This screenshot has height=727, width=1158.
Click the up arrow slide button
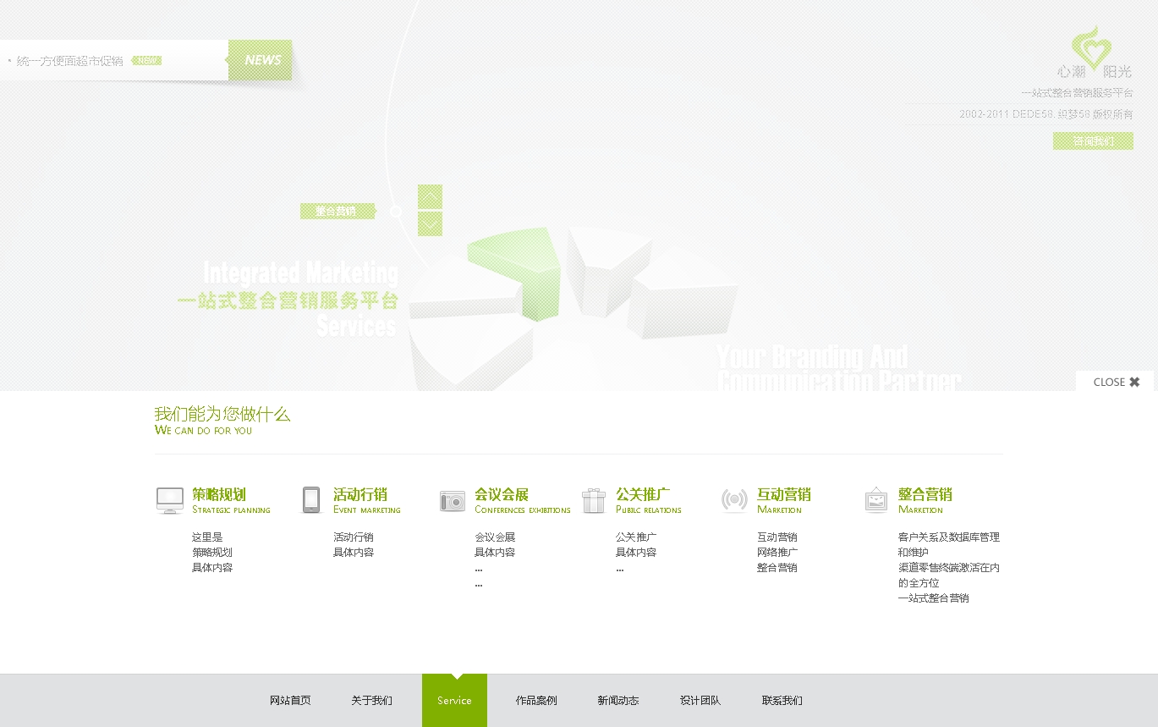click(430, 196)
